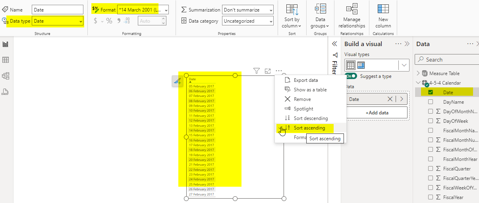
Task: Choose Show as a table
Action: point(310,90)
